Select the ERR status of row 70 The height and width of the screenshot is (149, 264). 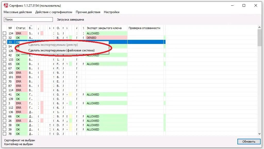click(x=21, y=81)
